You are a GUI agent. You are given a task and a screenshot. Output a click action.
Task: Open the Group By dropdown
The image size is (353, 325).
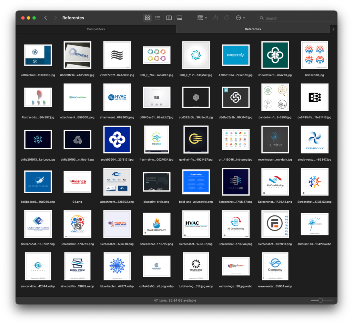point(202,18)
